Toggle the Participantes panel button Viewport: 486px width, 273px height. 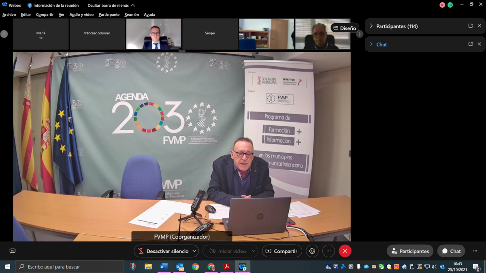point(410,251)
